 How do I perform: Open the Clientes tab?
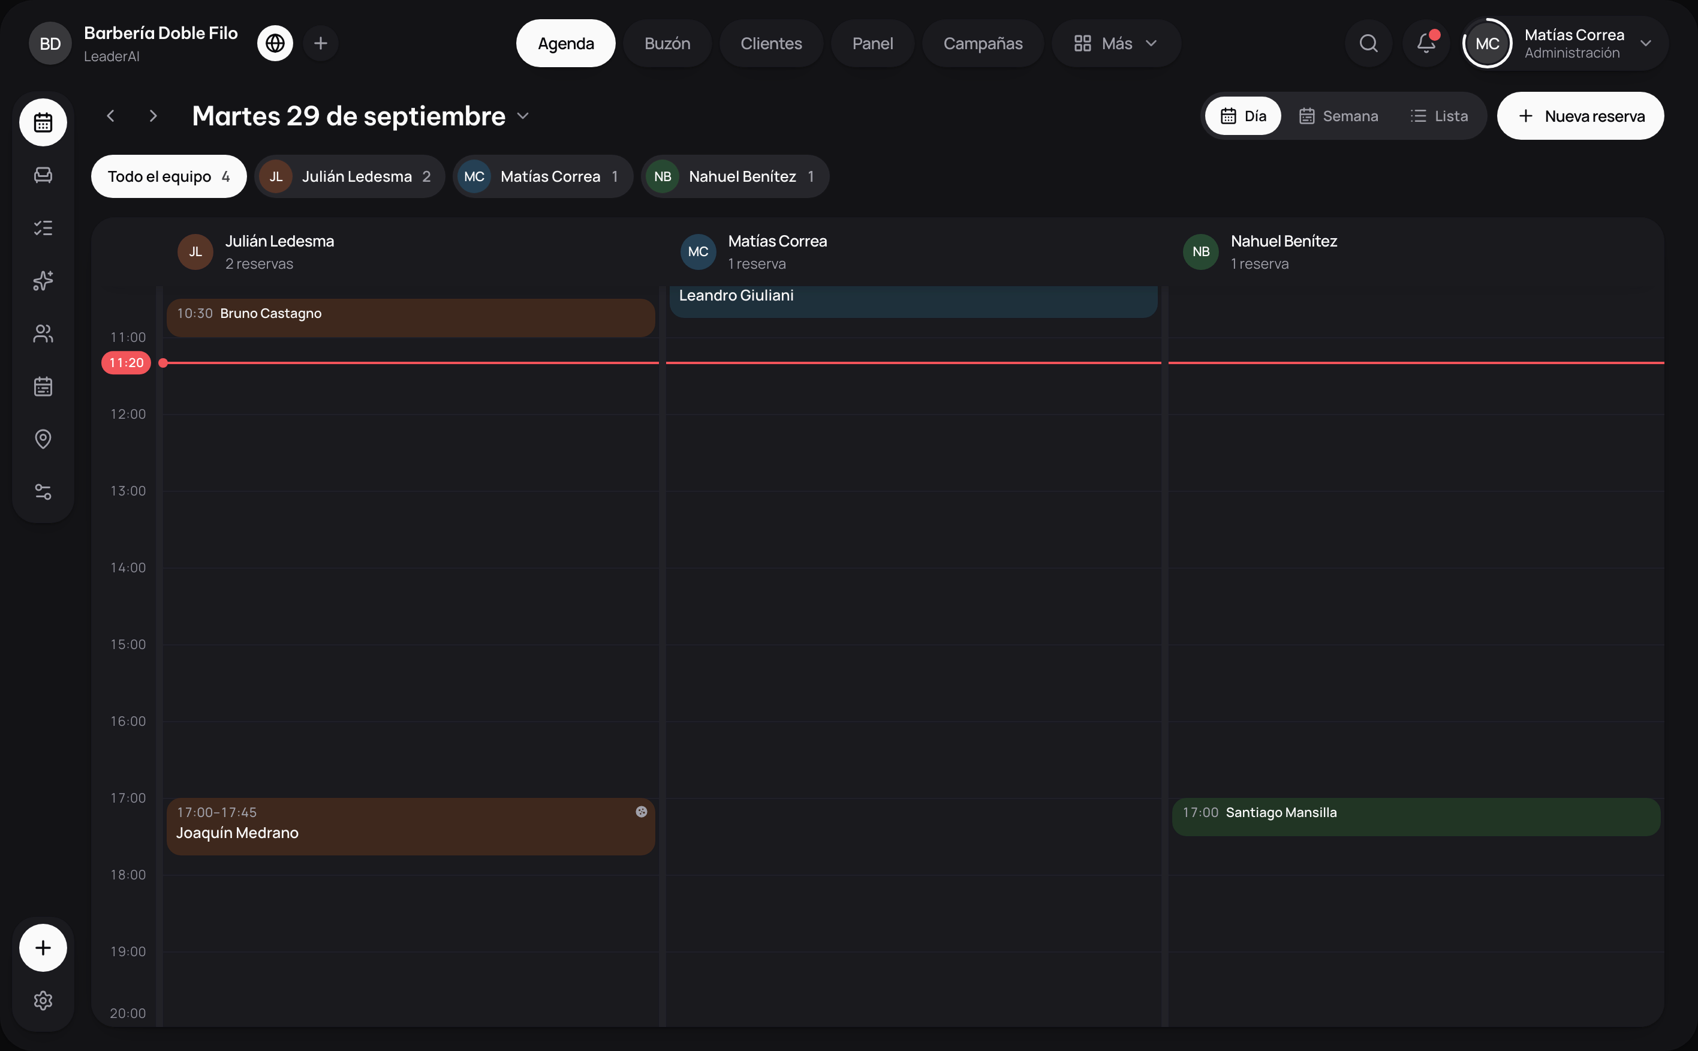coord(771,43)
